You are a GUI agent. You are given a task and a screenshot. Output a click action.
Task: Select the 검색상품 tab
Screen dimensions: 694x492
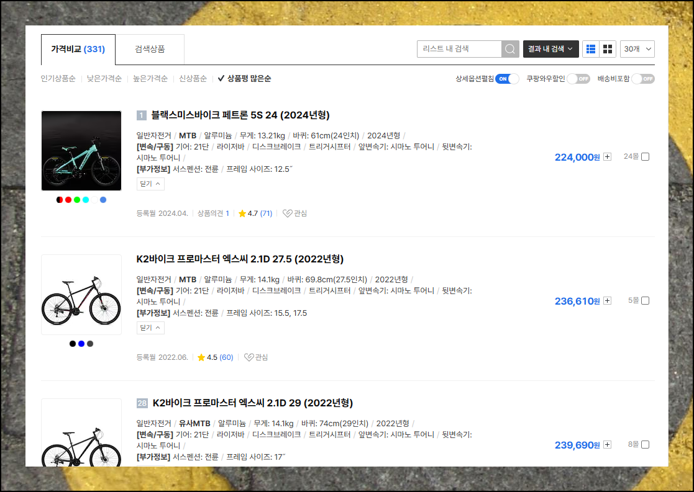tap(150, 49)
